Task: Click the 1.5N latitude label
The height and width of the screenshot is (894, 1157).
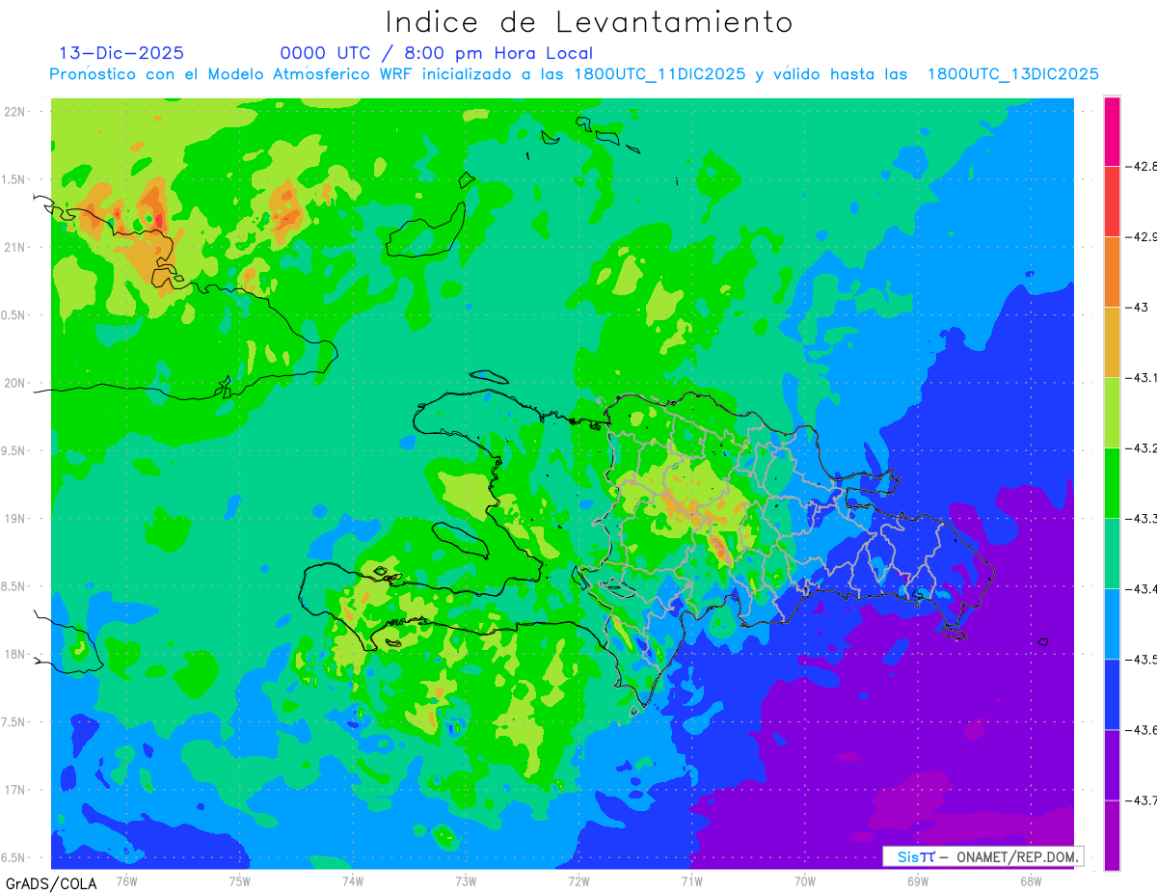Action: coord(14,179)
